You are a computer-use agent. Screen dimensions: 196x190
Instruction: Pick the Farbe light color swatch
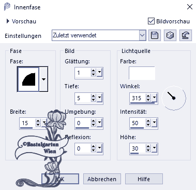142,73
